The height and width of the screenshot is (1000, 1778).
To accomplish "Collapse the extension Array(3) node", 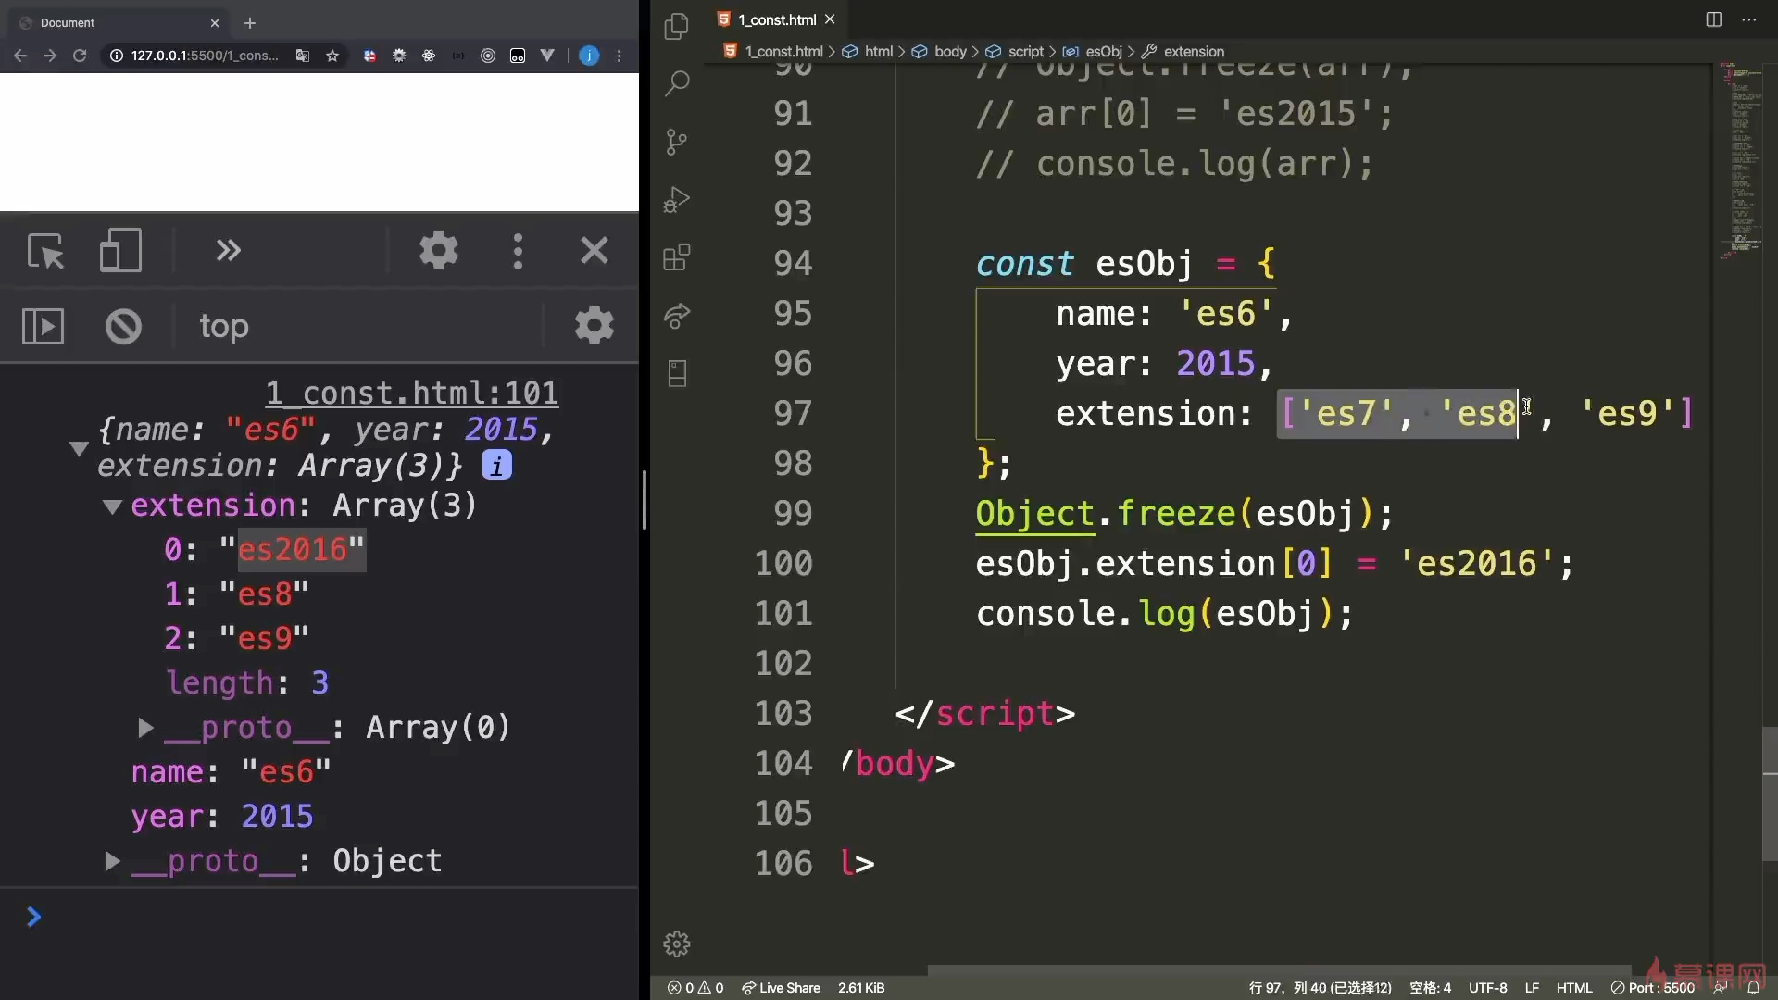I will [x=112, y=506].
